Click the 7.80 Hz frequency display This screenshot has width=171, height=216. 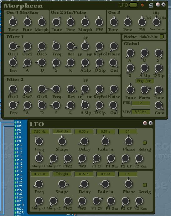pos(40,131)
